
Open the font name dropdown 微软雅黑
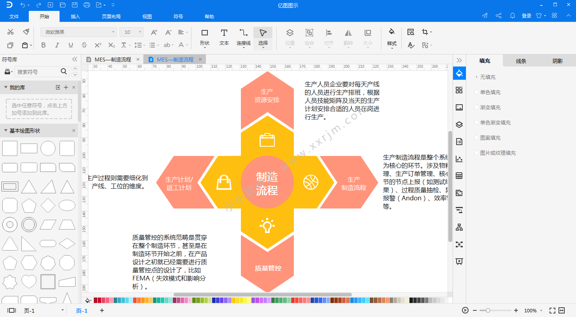[x=79, y=32]
